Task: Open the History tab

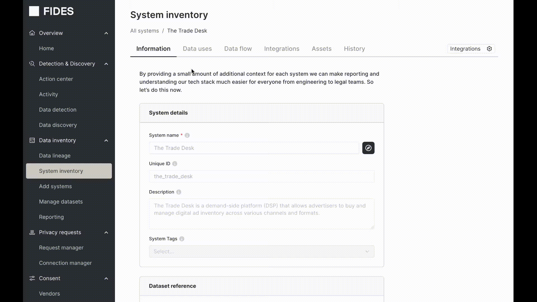Action: point(354,49)
